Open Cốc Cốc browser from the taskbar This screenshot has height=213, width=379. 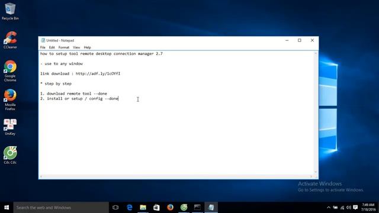[x=184, y=208]
